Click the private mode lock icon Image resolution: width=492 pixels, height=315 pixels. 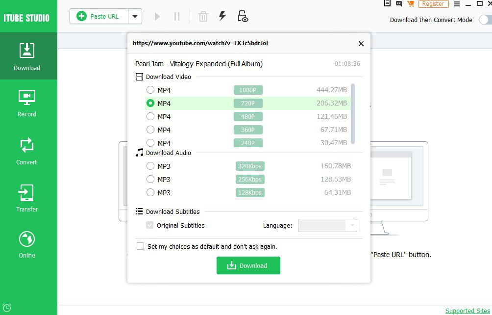[x=243, y=16]
